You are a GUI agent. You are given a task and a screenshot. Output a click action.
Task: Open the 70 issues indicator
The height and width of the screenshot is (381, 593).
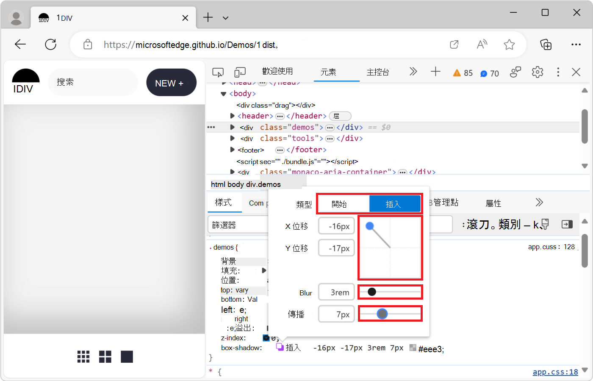coord(490,73)
